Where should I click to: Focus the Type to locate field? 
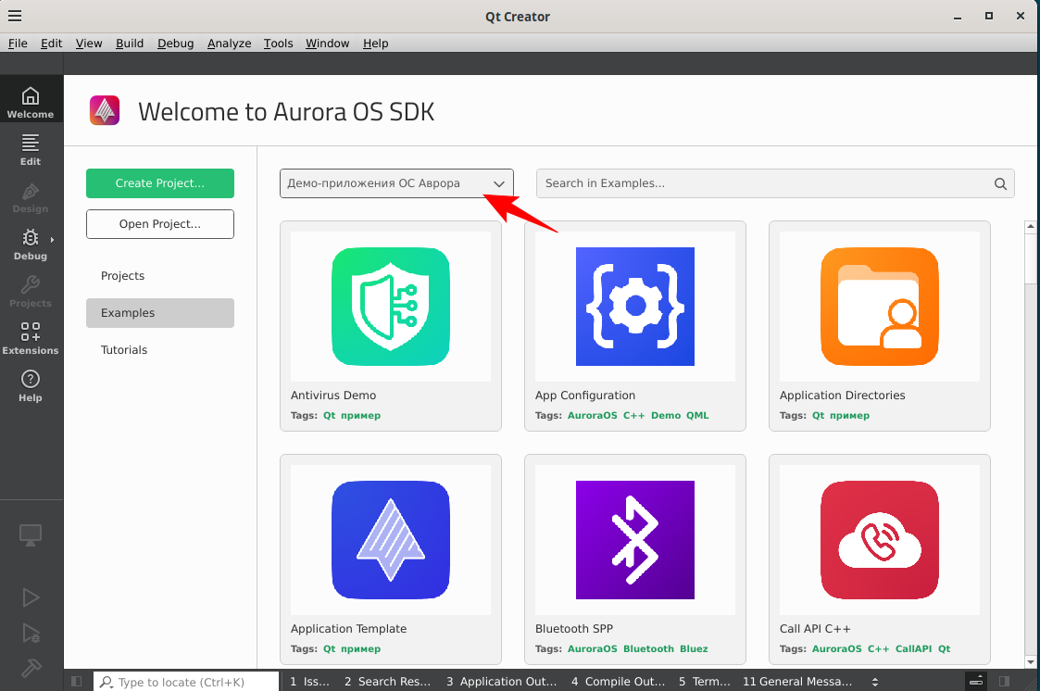click(x=186, y=682)
